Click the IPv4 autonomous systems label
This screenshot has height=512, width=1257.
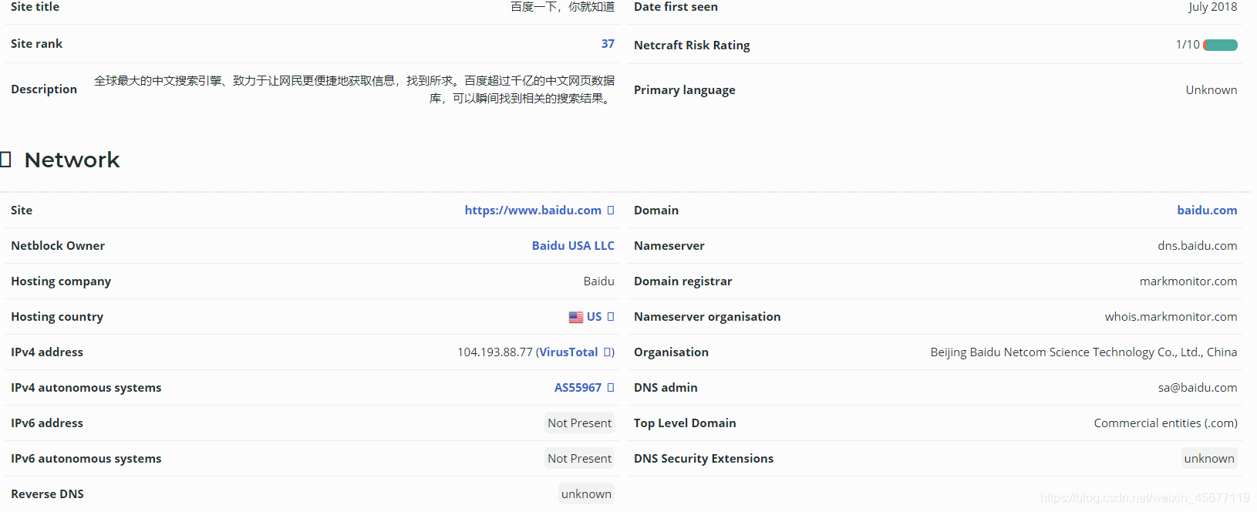coord(86,388)
